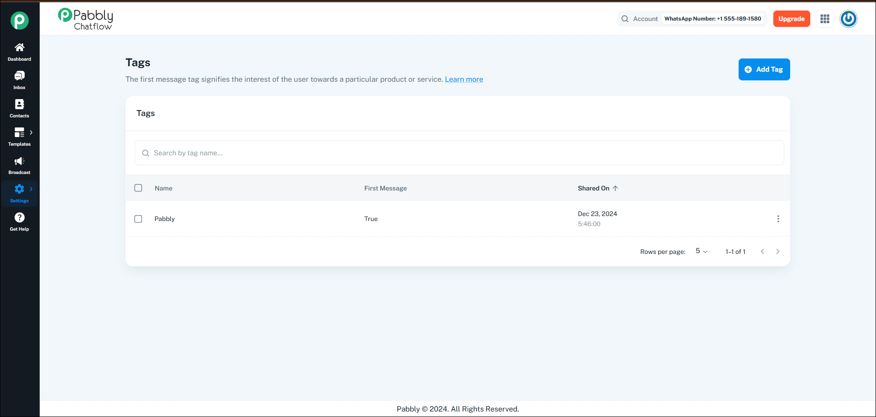Select all tags header checkbox
Screen dimensions: 876x417
tap(138, 188)
